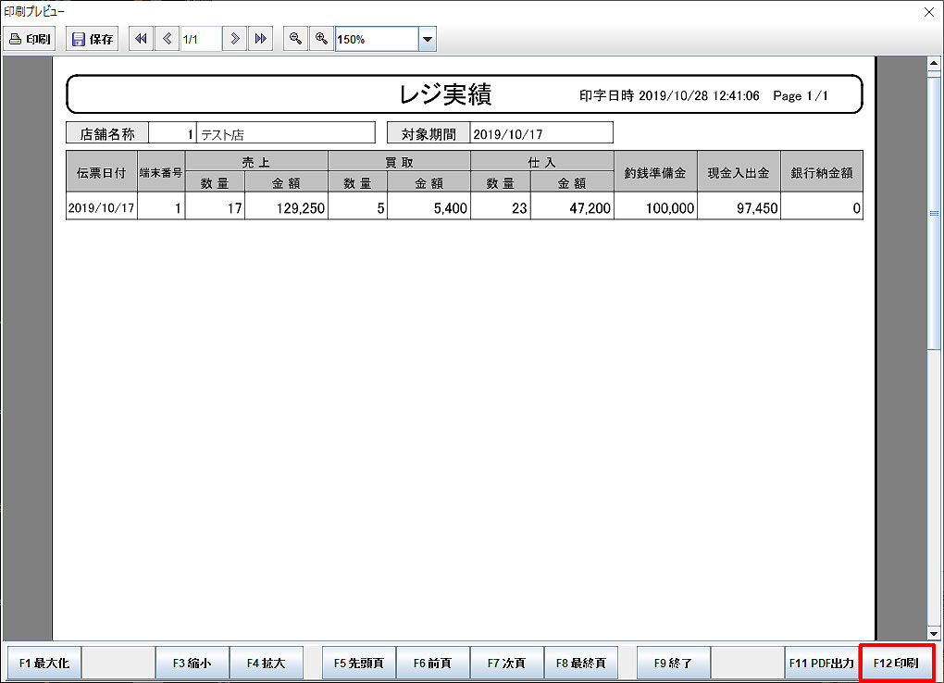Open the 150% zoom level dropdown arrow
Image resolution: width=944 pixels, height=683 pixels.
tap(427, 40)
